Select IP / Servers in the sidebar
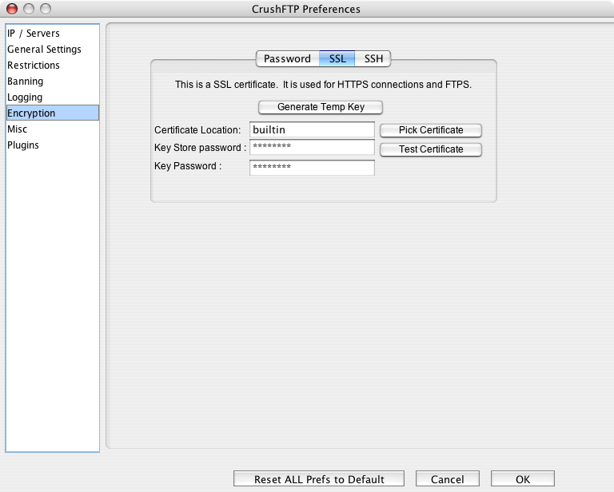 point(34,34)
